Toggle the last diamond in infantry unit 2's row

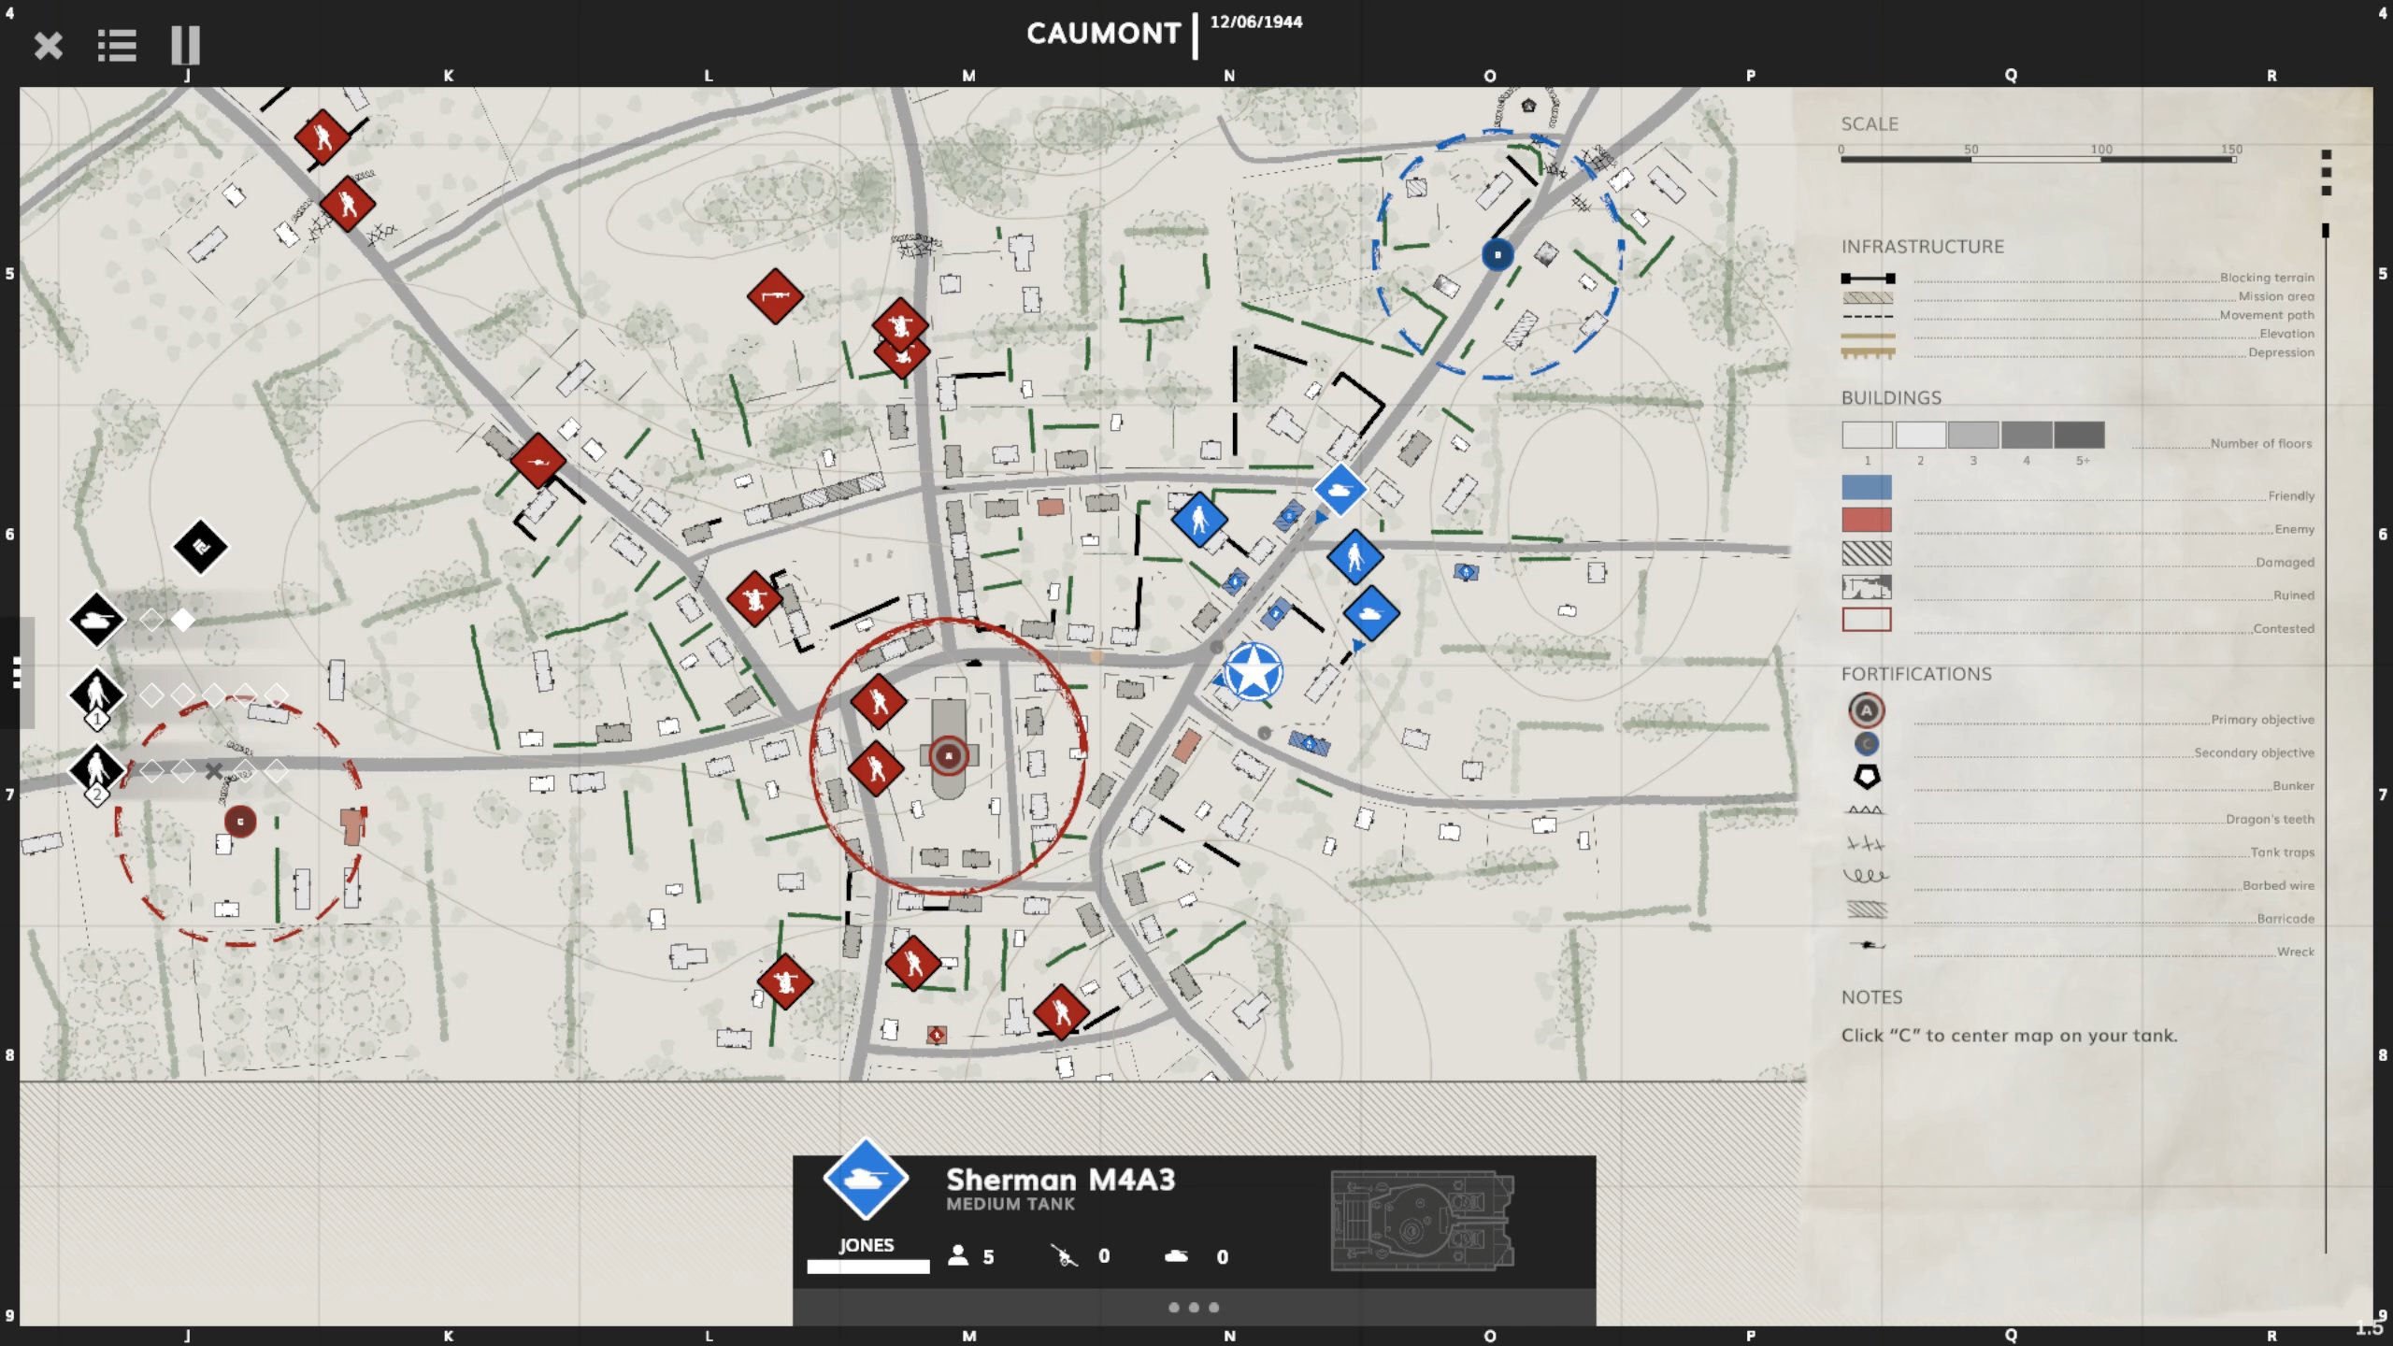pyautogui.click(x=277, y=771)
